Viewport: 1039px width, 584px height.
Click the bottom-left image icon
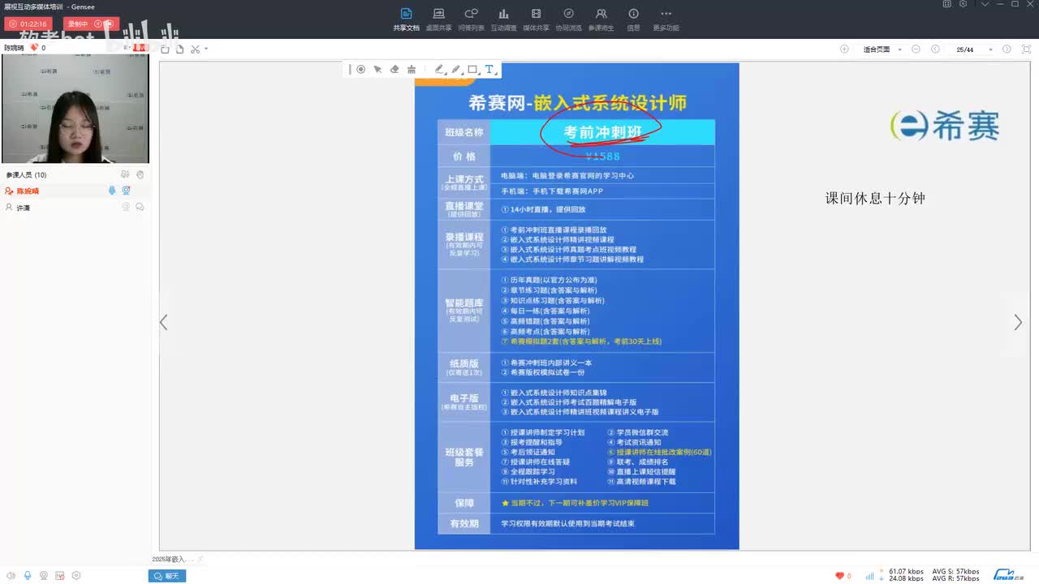(x=60, y=576)
